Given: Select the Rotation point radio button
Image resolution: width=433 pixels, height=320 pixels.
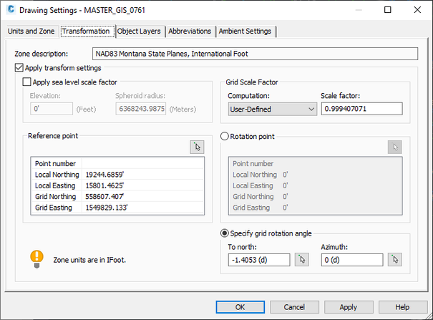Looking at the screenshot, I should 225,137.
